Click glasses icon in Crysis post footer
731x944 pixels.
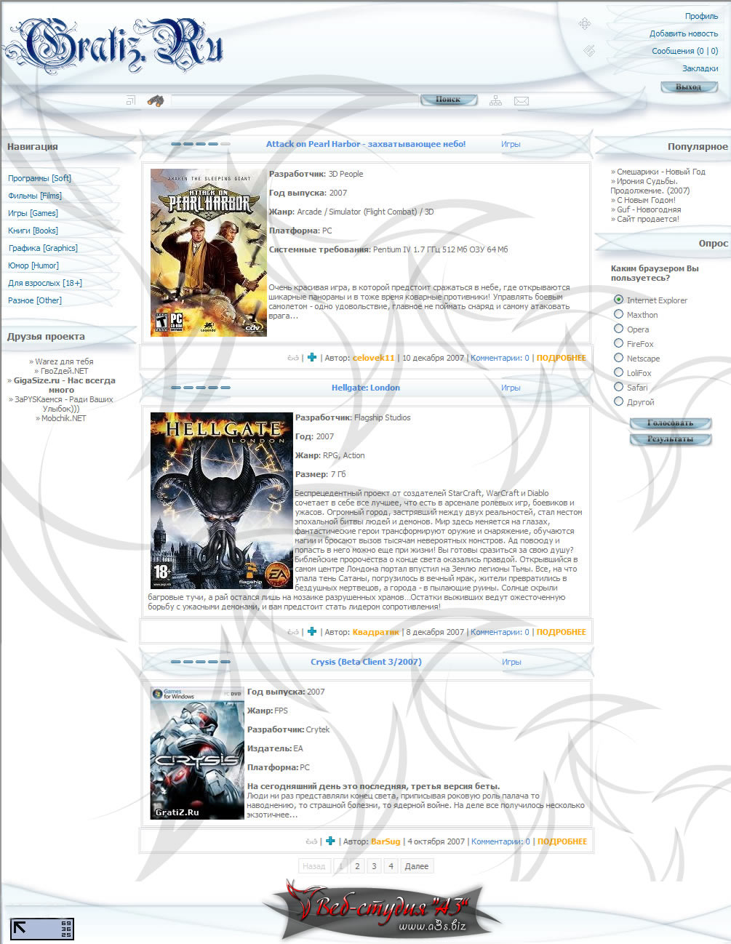click(x=311, y=841)
